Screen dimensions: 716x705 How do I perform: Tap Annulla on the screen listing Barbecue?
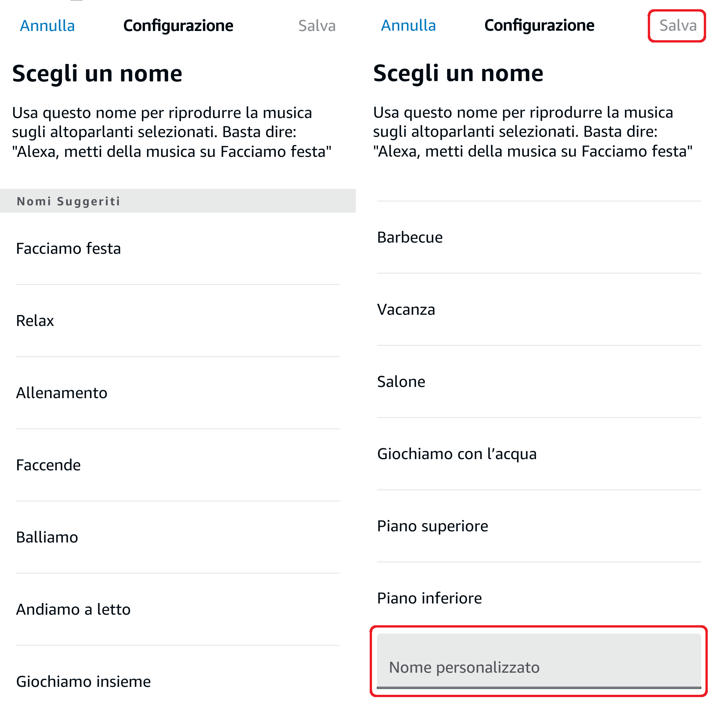[408, 26]
